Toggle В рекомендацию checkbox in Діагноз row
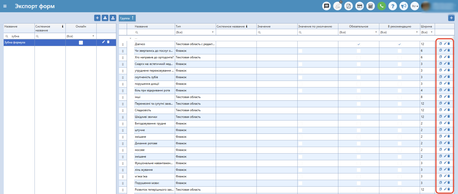The image size is (458, 194). pyautogui.click(x=399, y=44)
